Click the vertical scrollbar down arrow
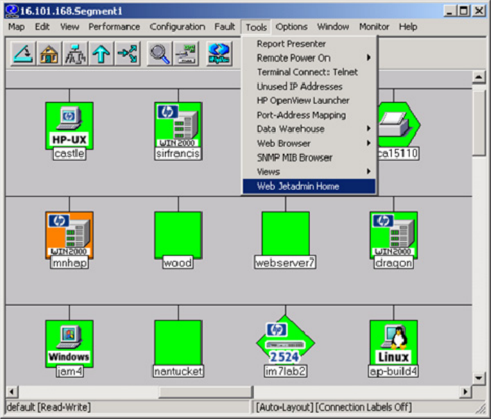491x419 pixels. pyautogui.click(x=479, y=378)
